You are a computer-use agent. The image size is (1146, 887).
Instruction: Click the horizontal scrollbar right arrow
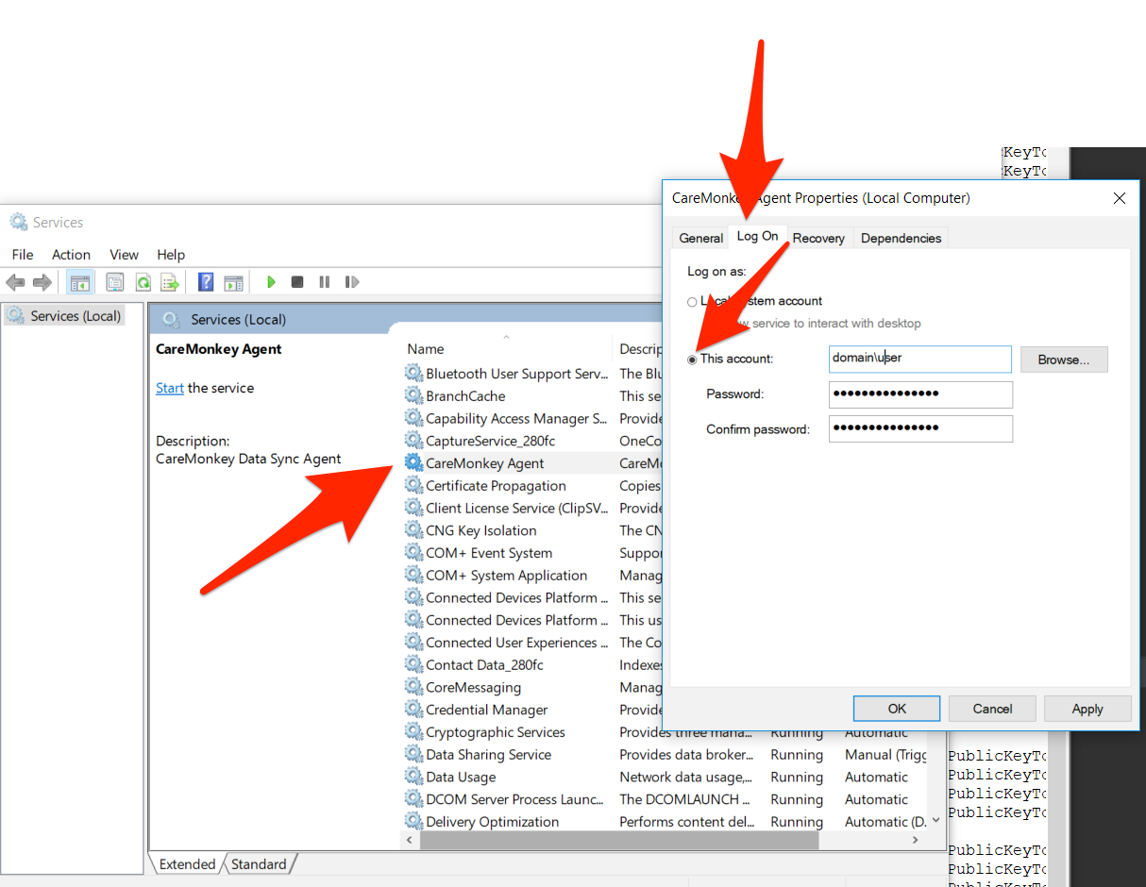click(916, 840)
